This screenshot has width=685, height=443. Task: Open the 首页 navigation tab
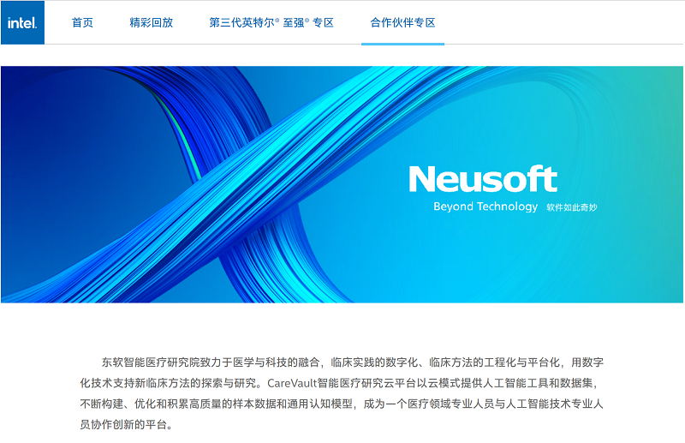[x=82, y=22]
